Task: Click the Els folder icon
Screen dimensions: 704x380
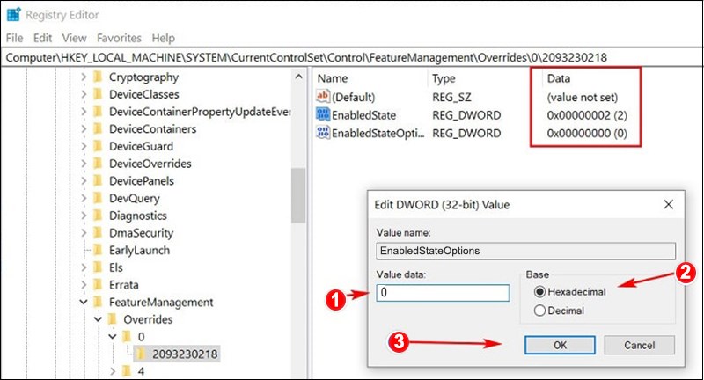Action: [x=98, y=267]
